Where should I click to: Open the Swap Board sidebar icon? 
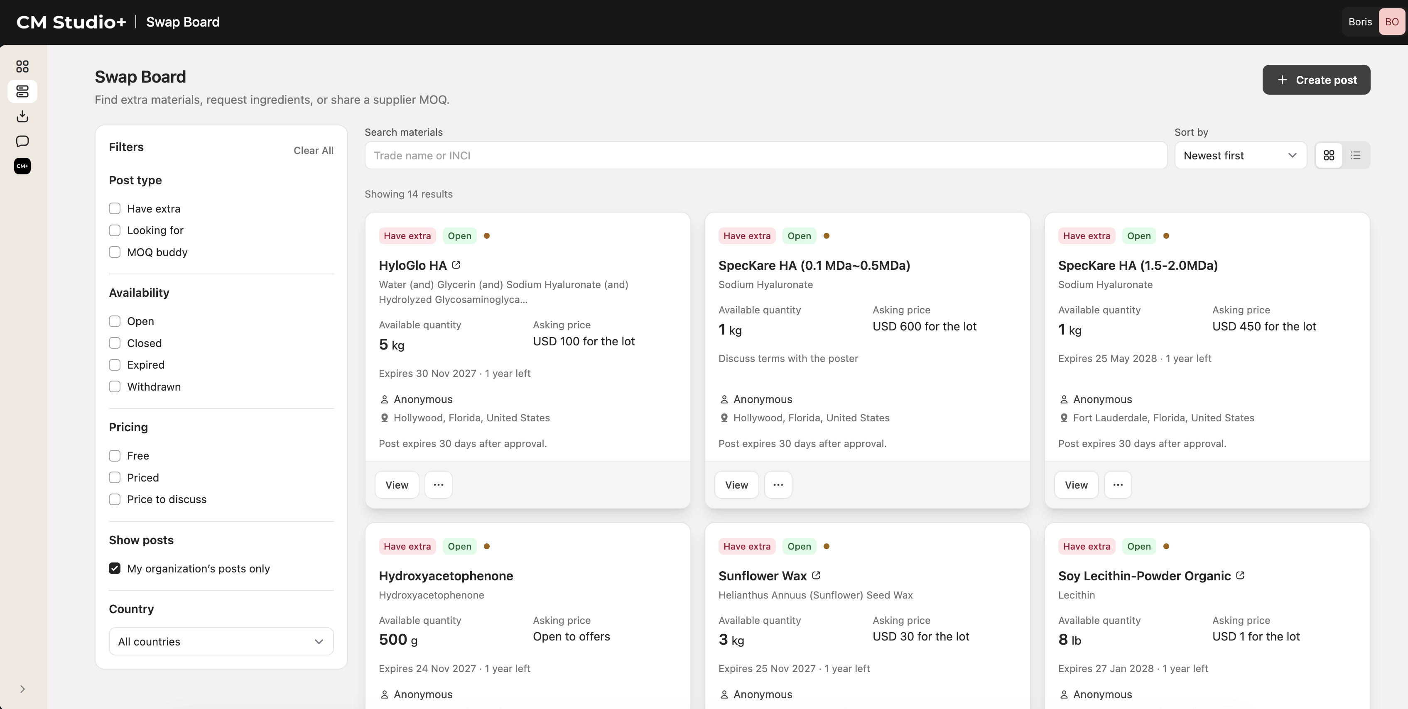click(x=22, y=91)
